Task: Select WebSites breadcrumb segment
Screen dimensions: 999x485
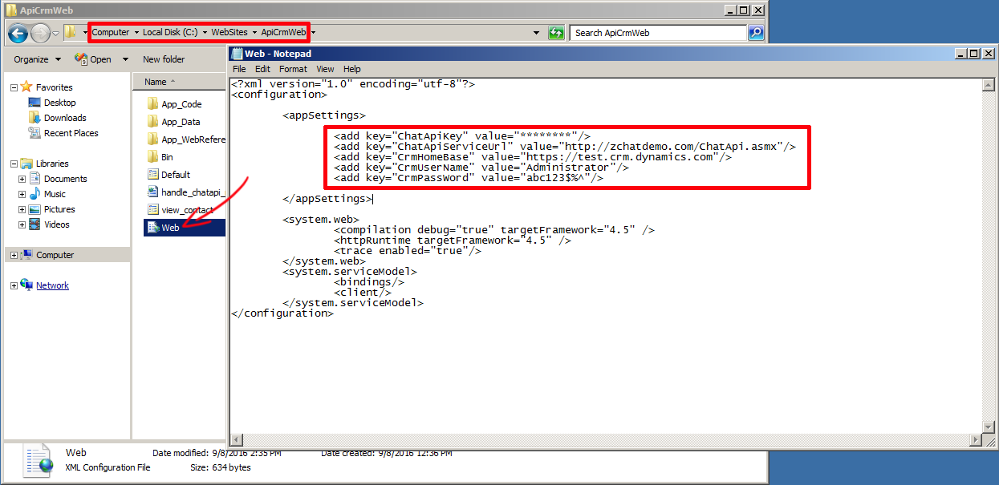Action: tap(230, 32)
